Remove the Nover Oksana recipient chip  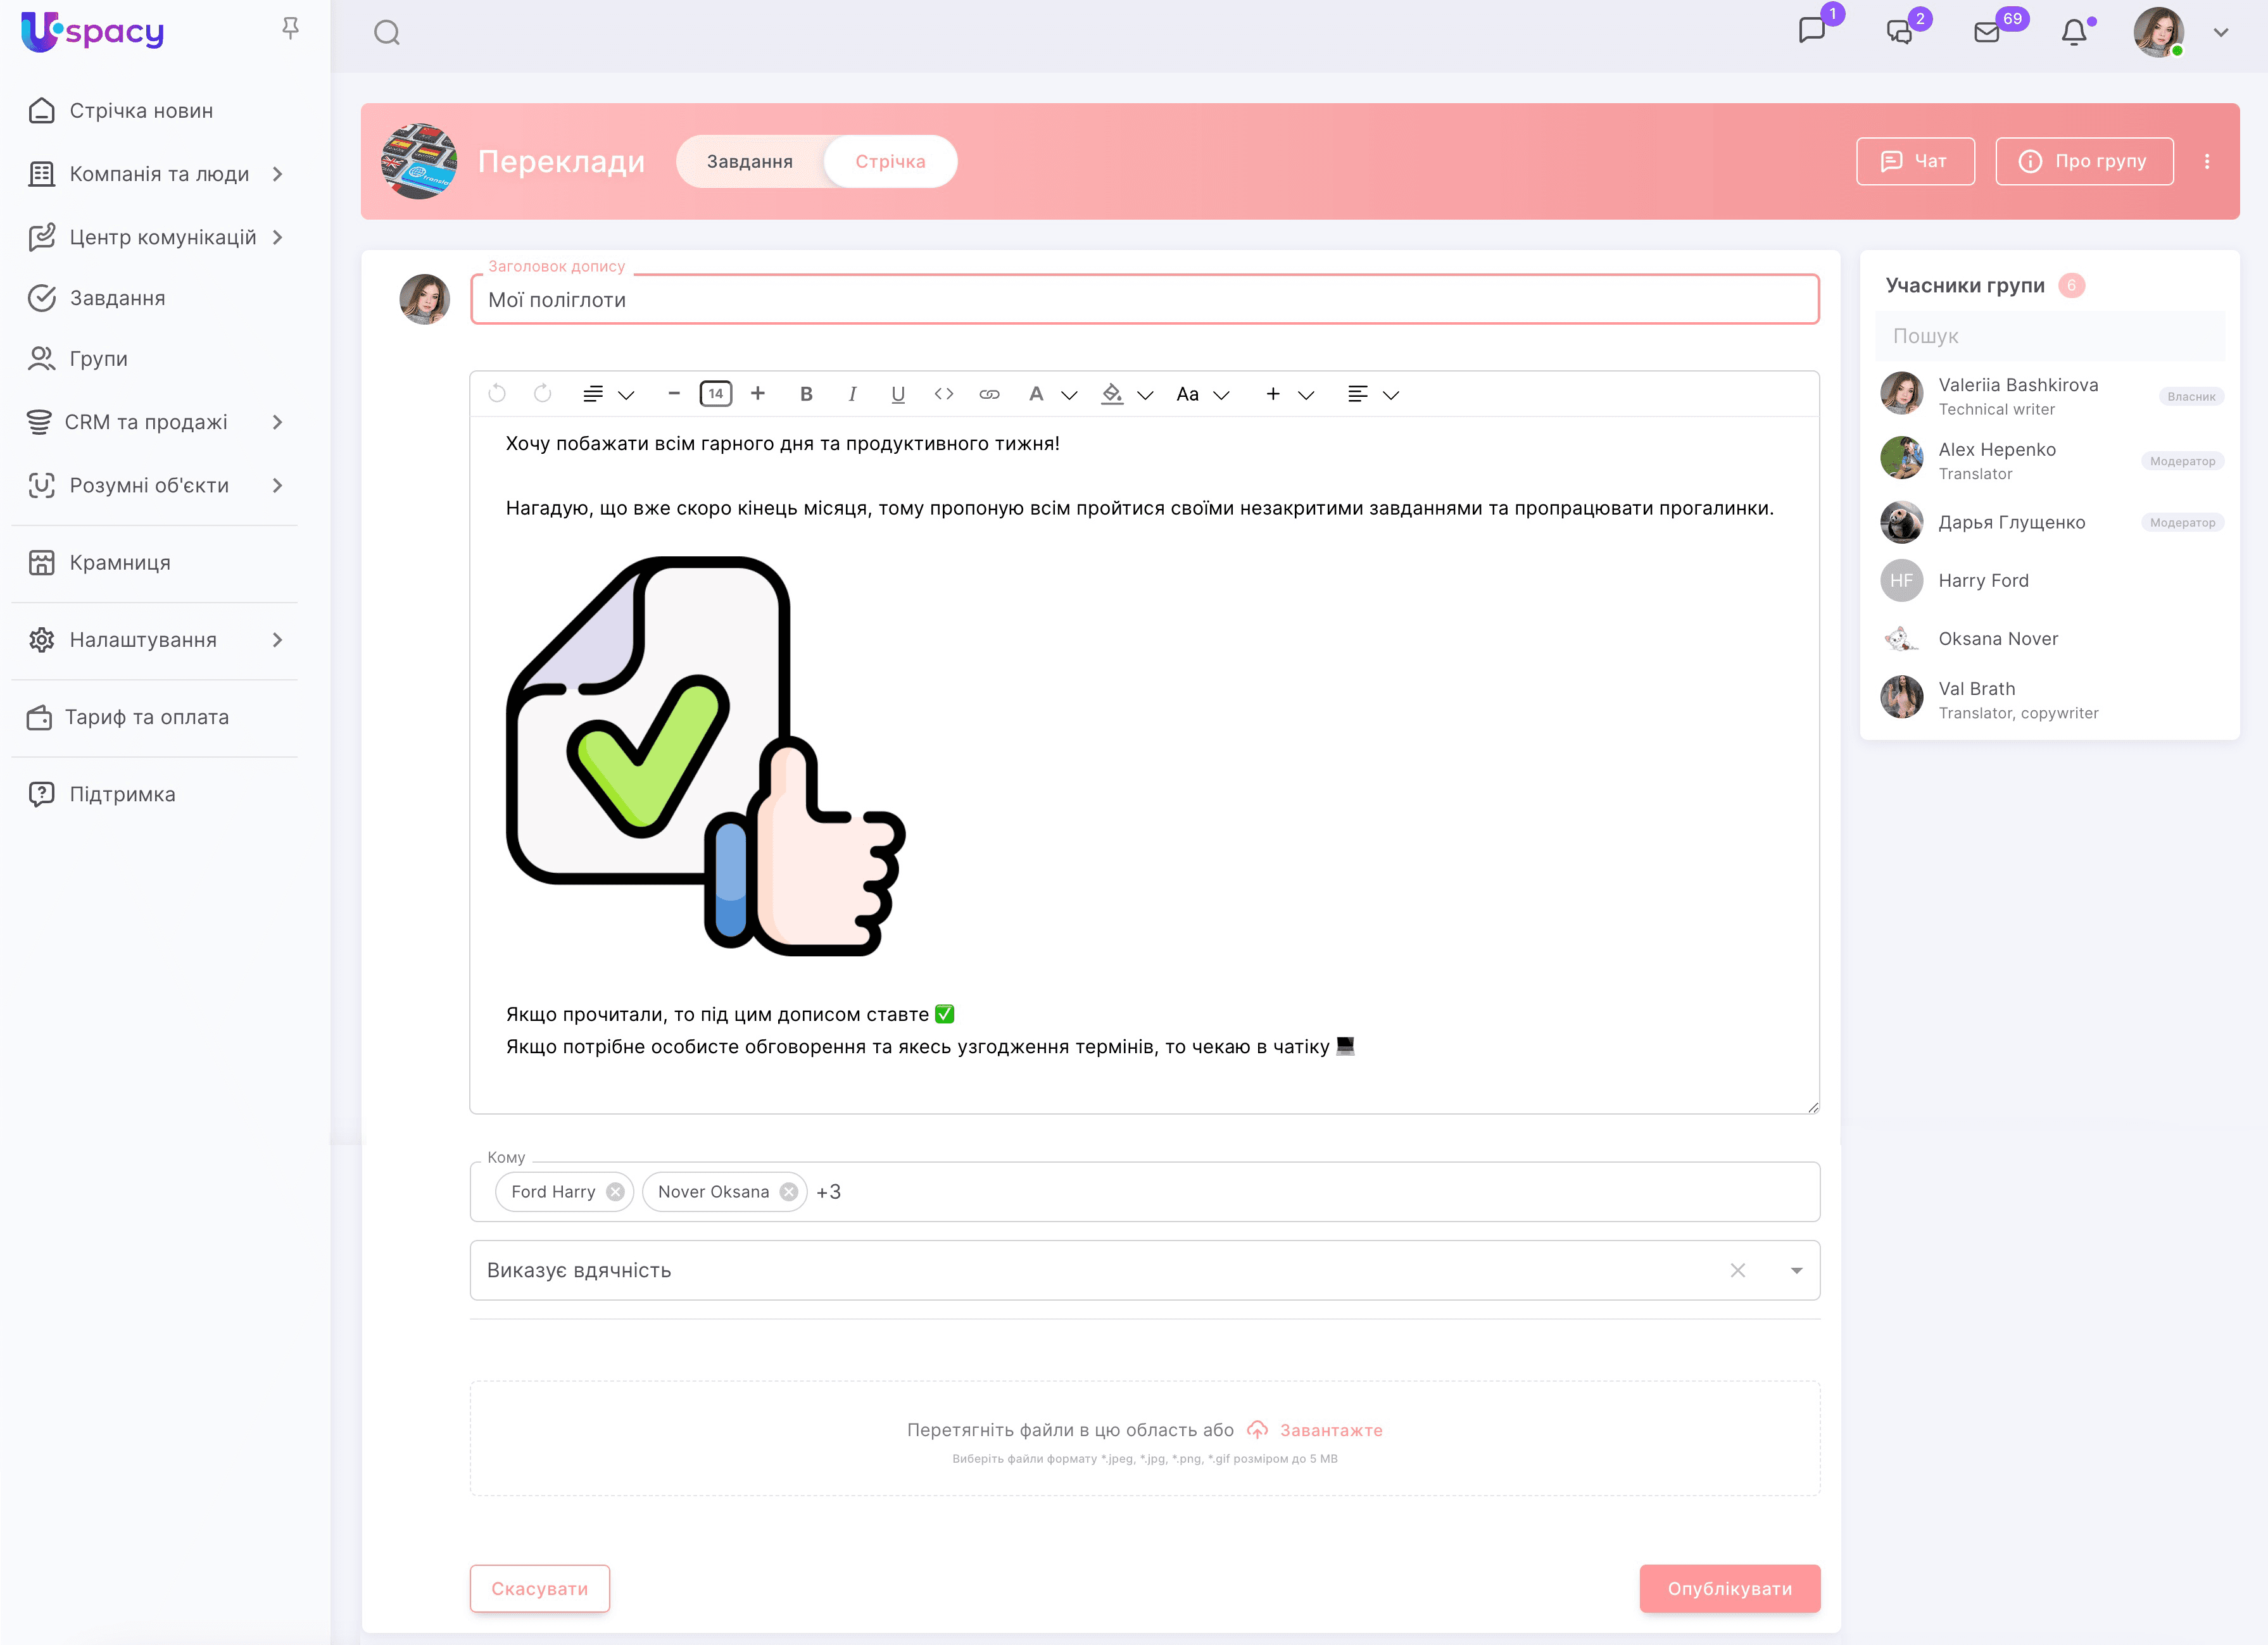[789, 1191]
